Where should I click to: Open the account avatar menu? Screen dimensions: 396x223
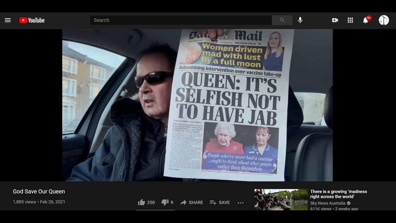click(x=384, y=20)
